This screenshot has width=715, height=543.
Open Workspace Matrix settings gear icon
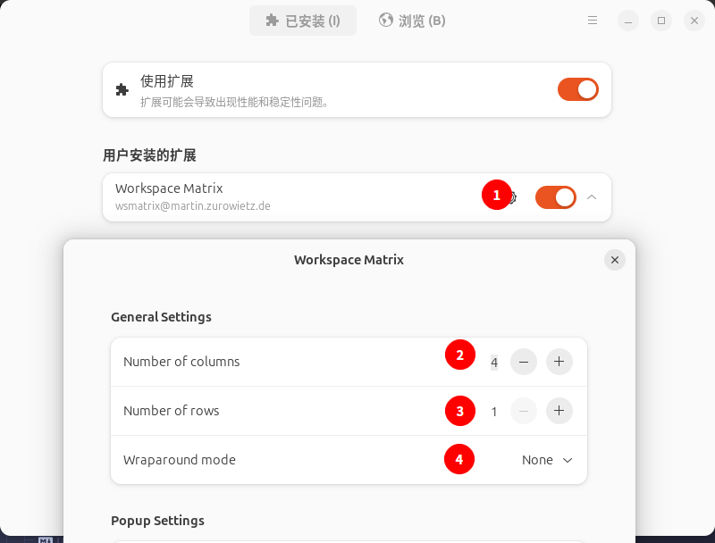(513, 197)
